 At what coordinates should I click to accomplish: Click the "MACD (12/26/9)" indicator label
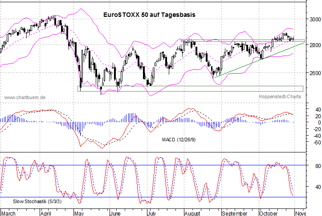click(x=179, y=140)
